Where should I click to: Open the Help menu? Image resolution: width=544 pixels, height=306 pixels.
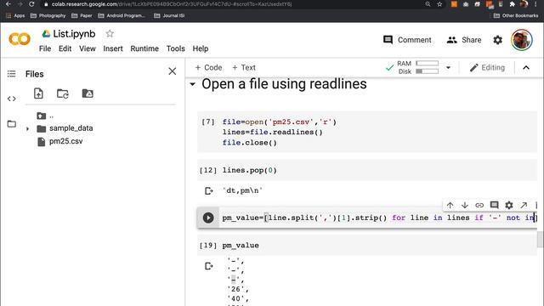coord(201,48)
